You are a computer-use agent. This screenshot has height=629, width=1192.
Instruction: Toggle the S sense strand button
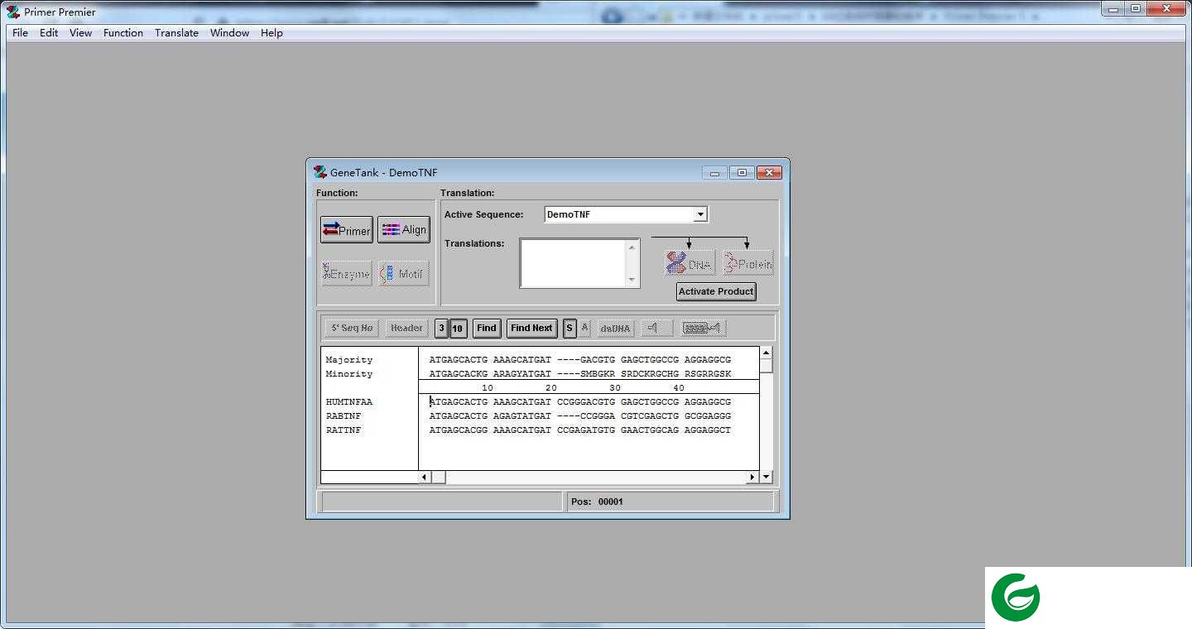570,328
